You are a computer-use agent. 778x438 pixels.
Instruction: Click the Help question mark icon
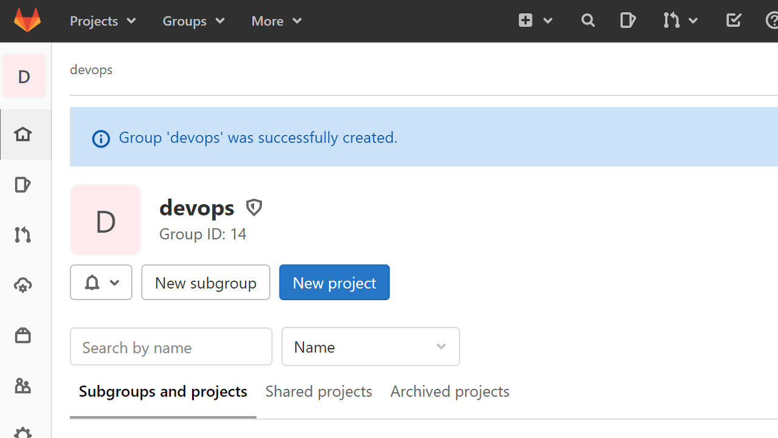point(772,21)
